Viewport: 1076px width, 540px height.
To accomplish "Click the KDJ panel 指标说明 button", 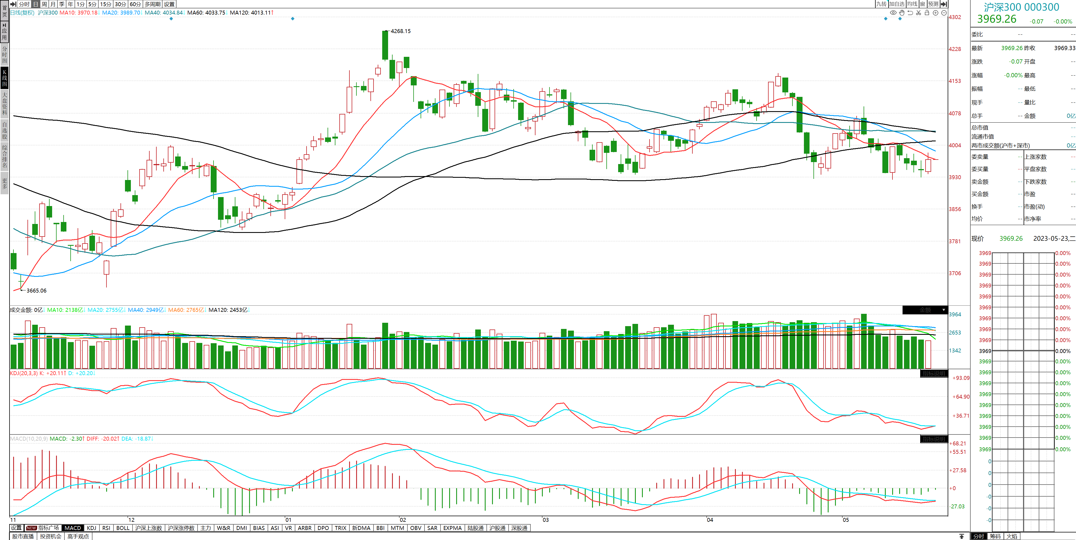I will pos(934,373).
